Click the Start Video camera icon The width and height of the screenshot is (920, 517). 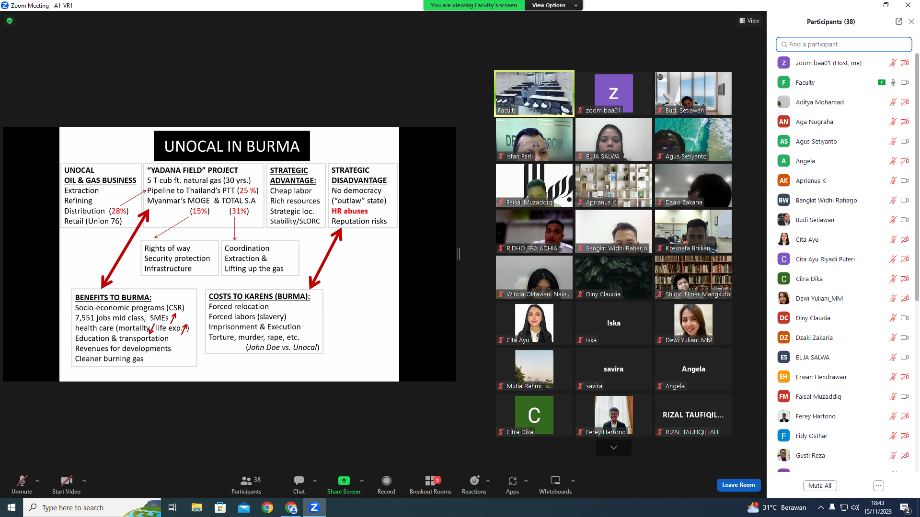tap(66, 481)
